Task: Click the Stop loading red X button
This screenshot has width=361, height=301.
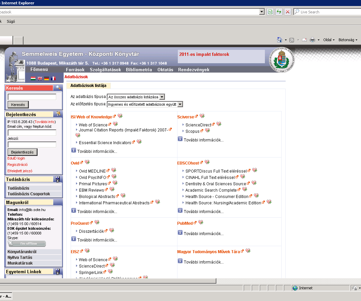Action: click(x=288, y=12)
